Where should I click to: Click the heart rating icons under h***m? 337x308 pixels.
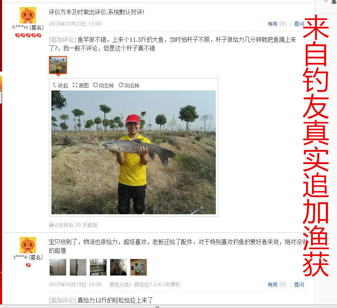click(x=28, y=35)
